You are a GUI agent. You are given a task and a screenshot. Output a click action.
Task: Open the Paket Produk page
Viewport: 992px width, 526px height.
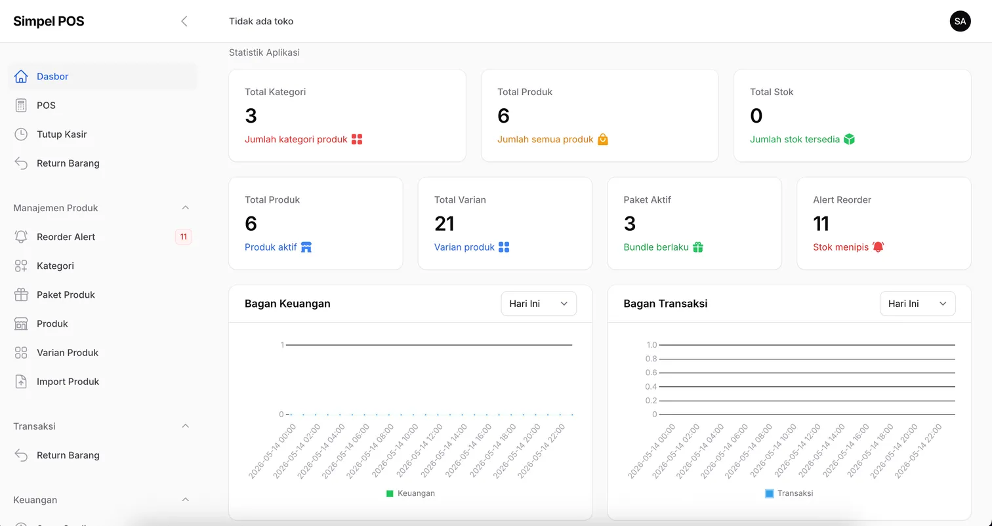(x=102, y=294)
